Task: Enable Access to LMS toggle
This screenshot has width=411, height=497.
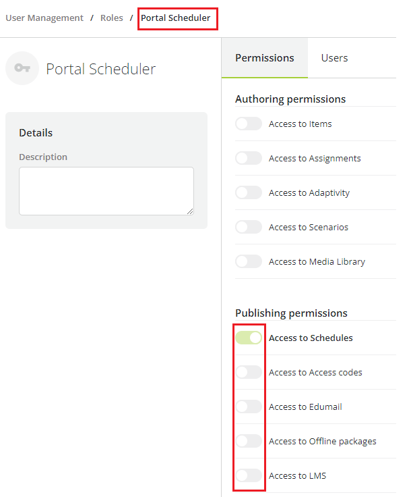Action: 249,475
